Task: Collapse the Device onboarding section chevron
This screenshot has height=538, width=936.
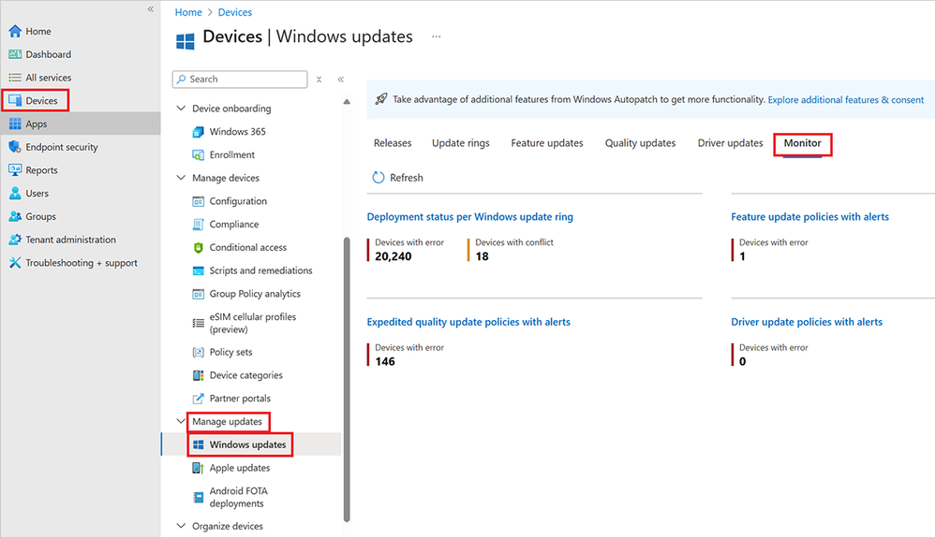Action: [x=181, y=109]
